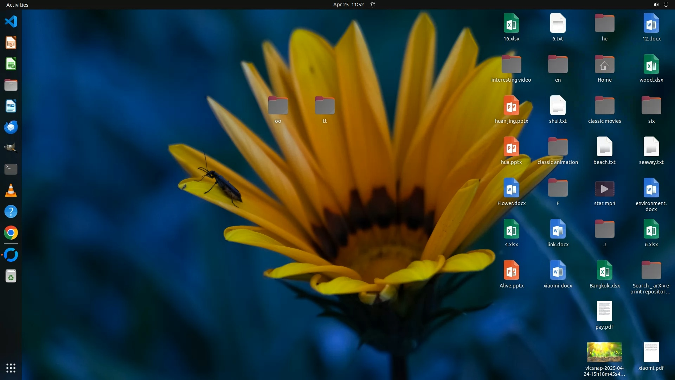
Task: Open system menu via power icon
Action: pyautogui.click(x=666, y=5)
